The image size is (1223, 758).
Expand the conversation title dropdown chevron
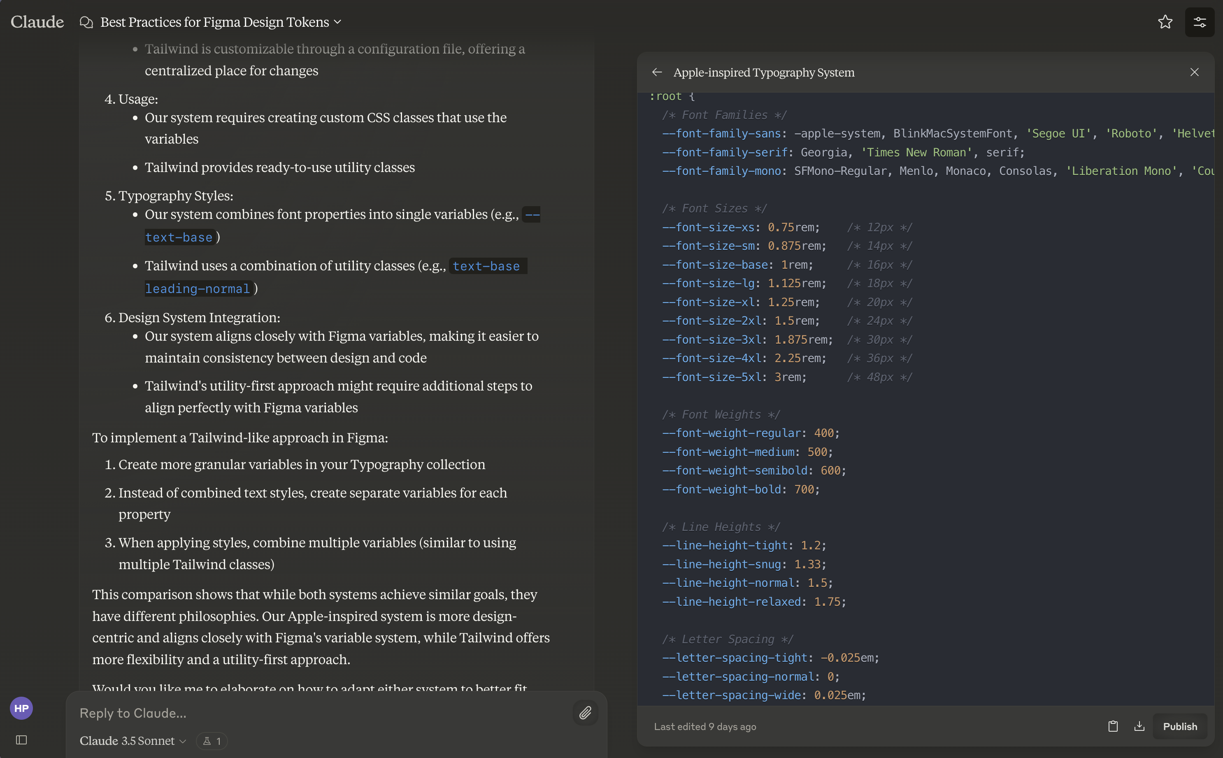(337, 22)
